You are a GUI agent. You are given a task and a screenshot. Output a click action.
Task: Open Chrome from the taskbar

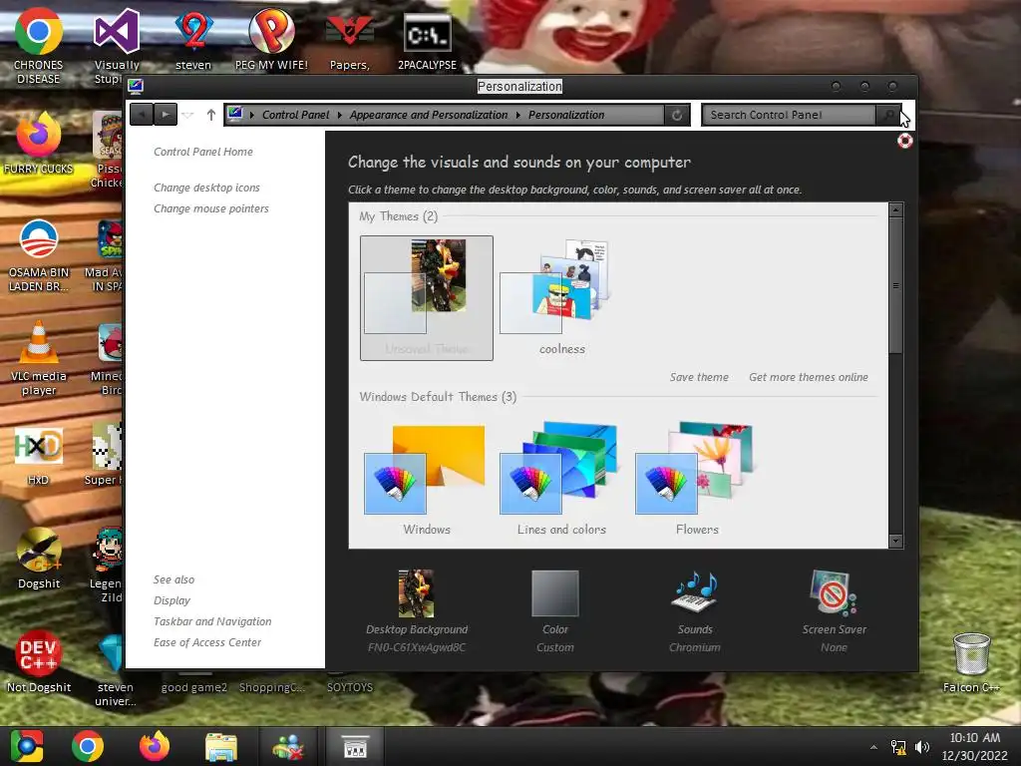[x=88, y=746]
